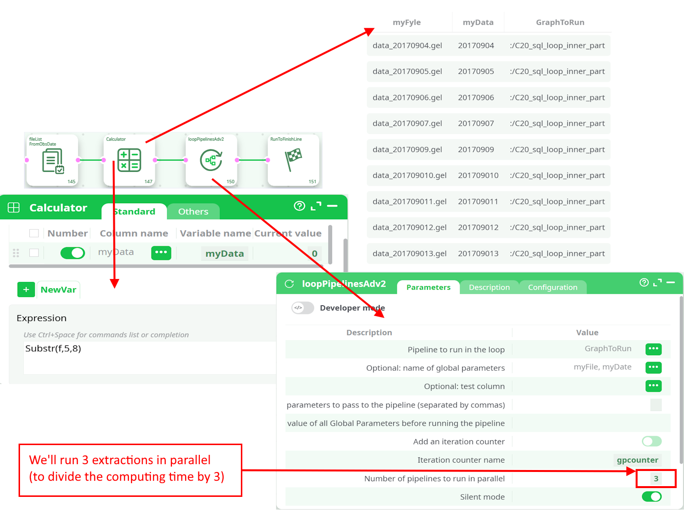Click the green plus add variable button
Viewport: 684px width, 513px height.
[x=26, y=290]
